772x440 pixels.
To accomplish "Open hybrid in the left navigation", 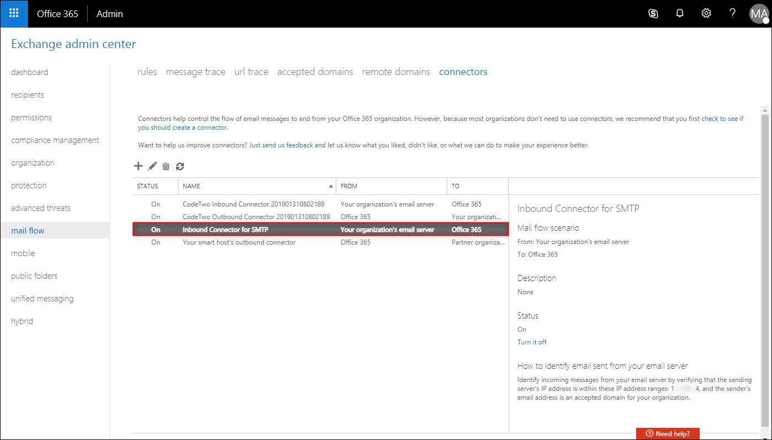I will 22,321.
